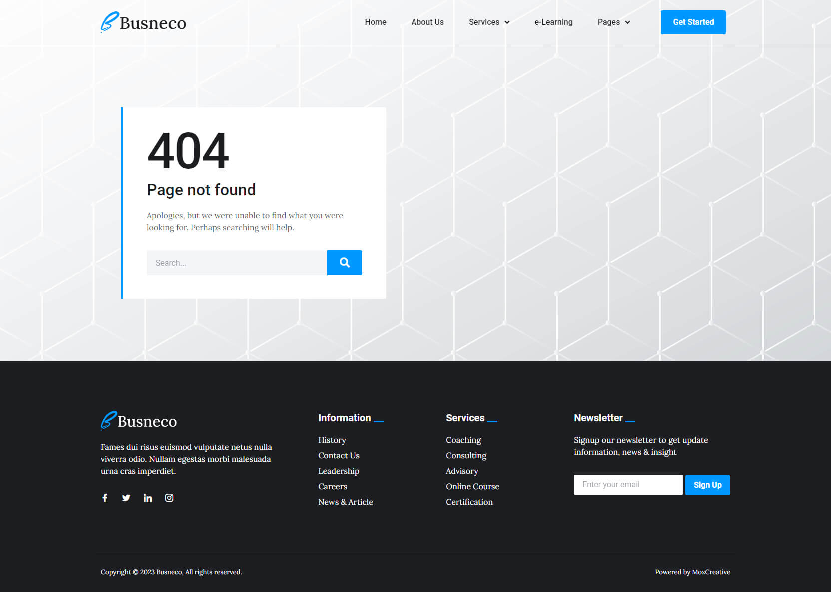Open the LinkedIn social icon

tap(148, 498)
